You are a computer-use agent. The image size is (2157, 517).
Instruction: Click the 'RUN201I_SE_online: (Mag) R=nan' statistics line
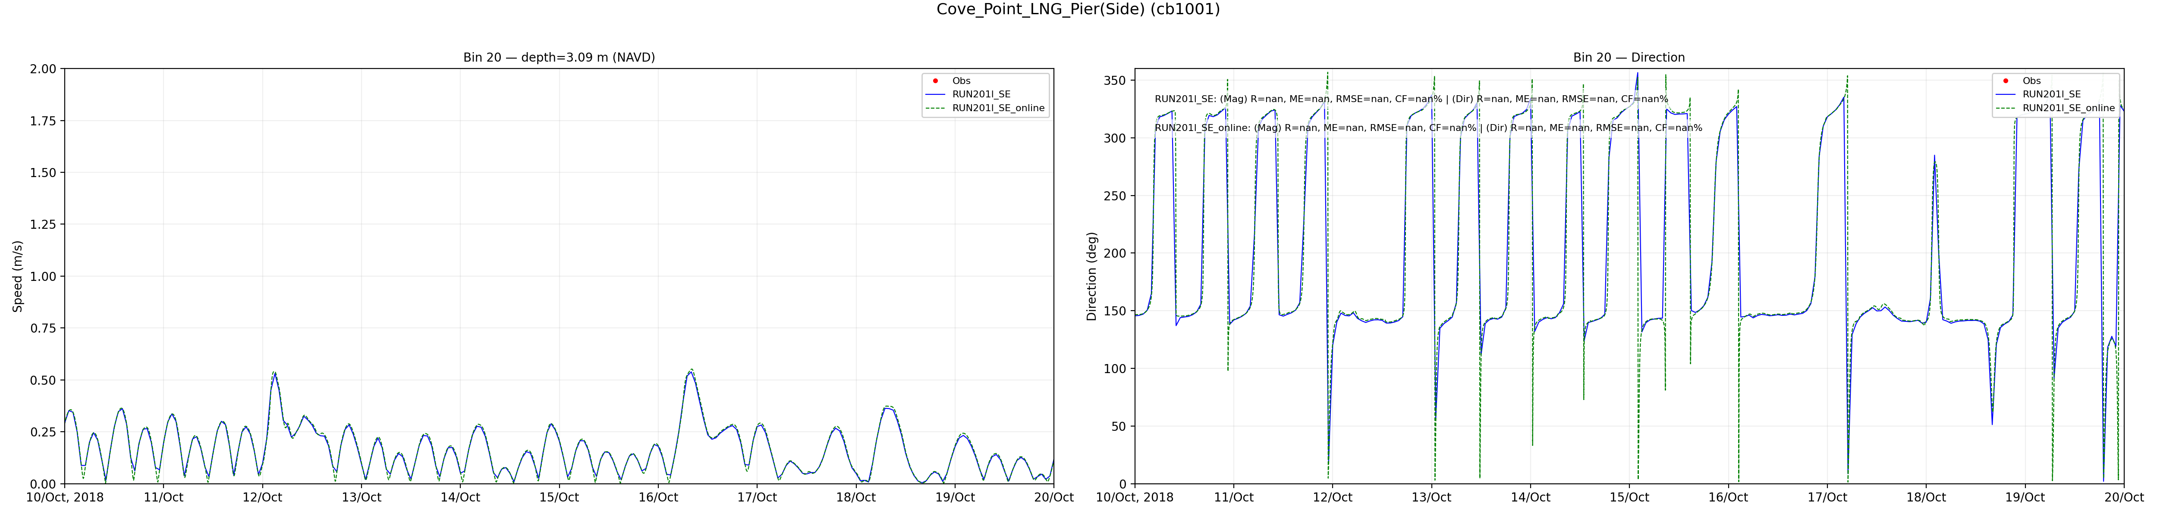[1428, 128]
